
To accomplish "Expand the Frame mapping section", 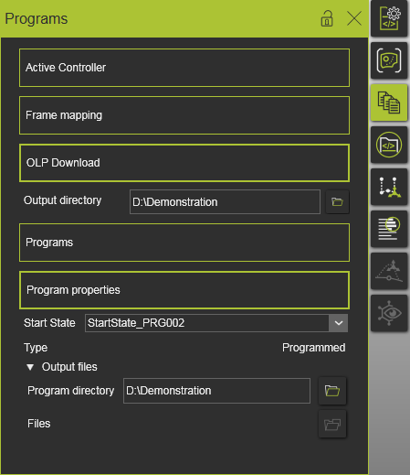I will coord(184,115).
